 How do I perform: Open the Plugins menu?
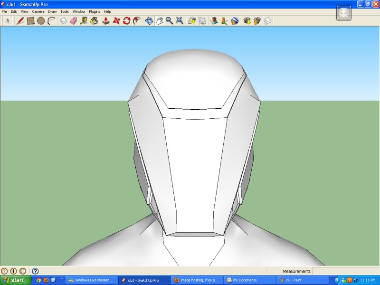point(95,11)
